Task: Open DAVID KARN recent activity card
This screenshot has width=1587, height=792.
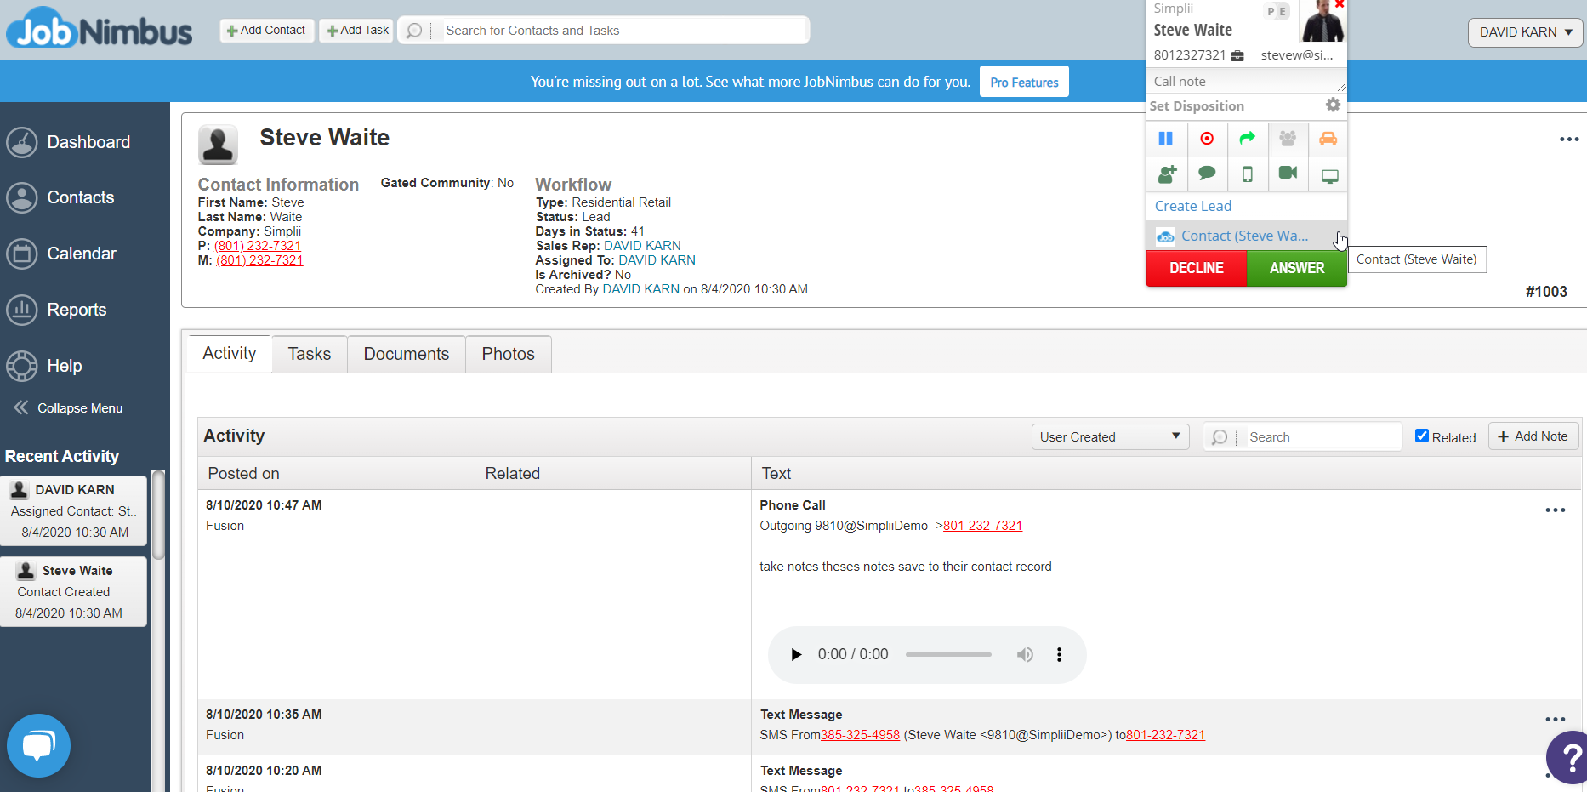Action: point(74,510)
